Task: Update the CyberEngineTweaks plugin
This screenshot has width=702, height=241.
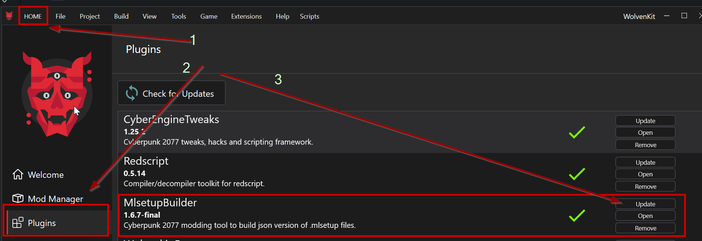Action: (645, 121)
